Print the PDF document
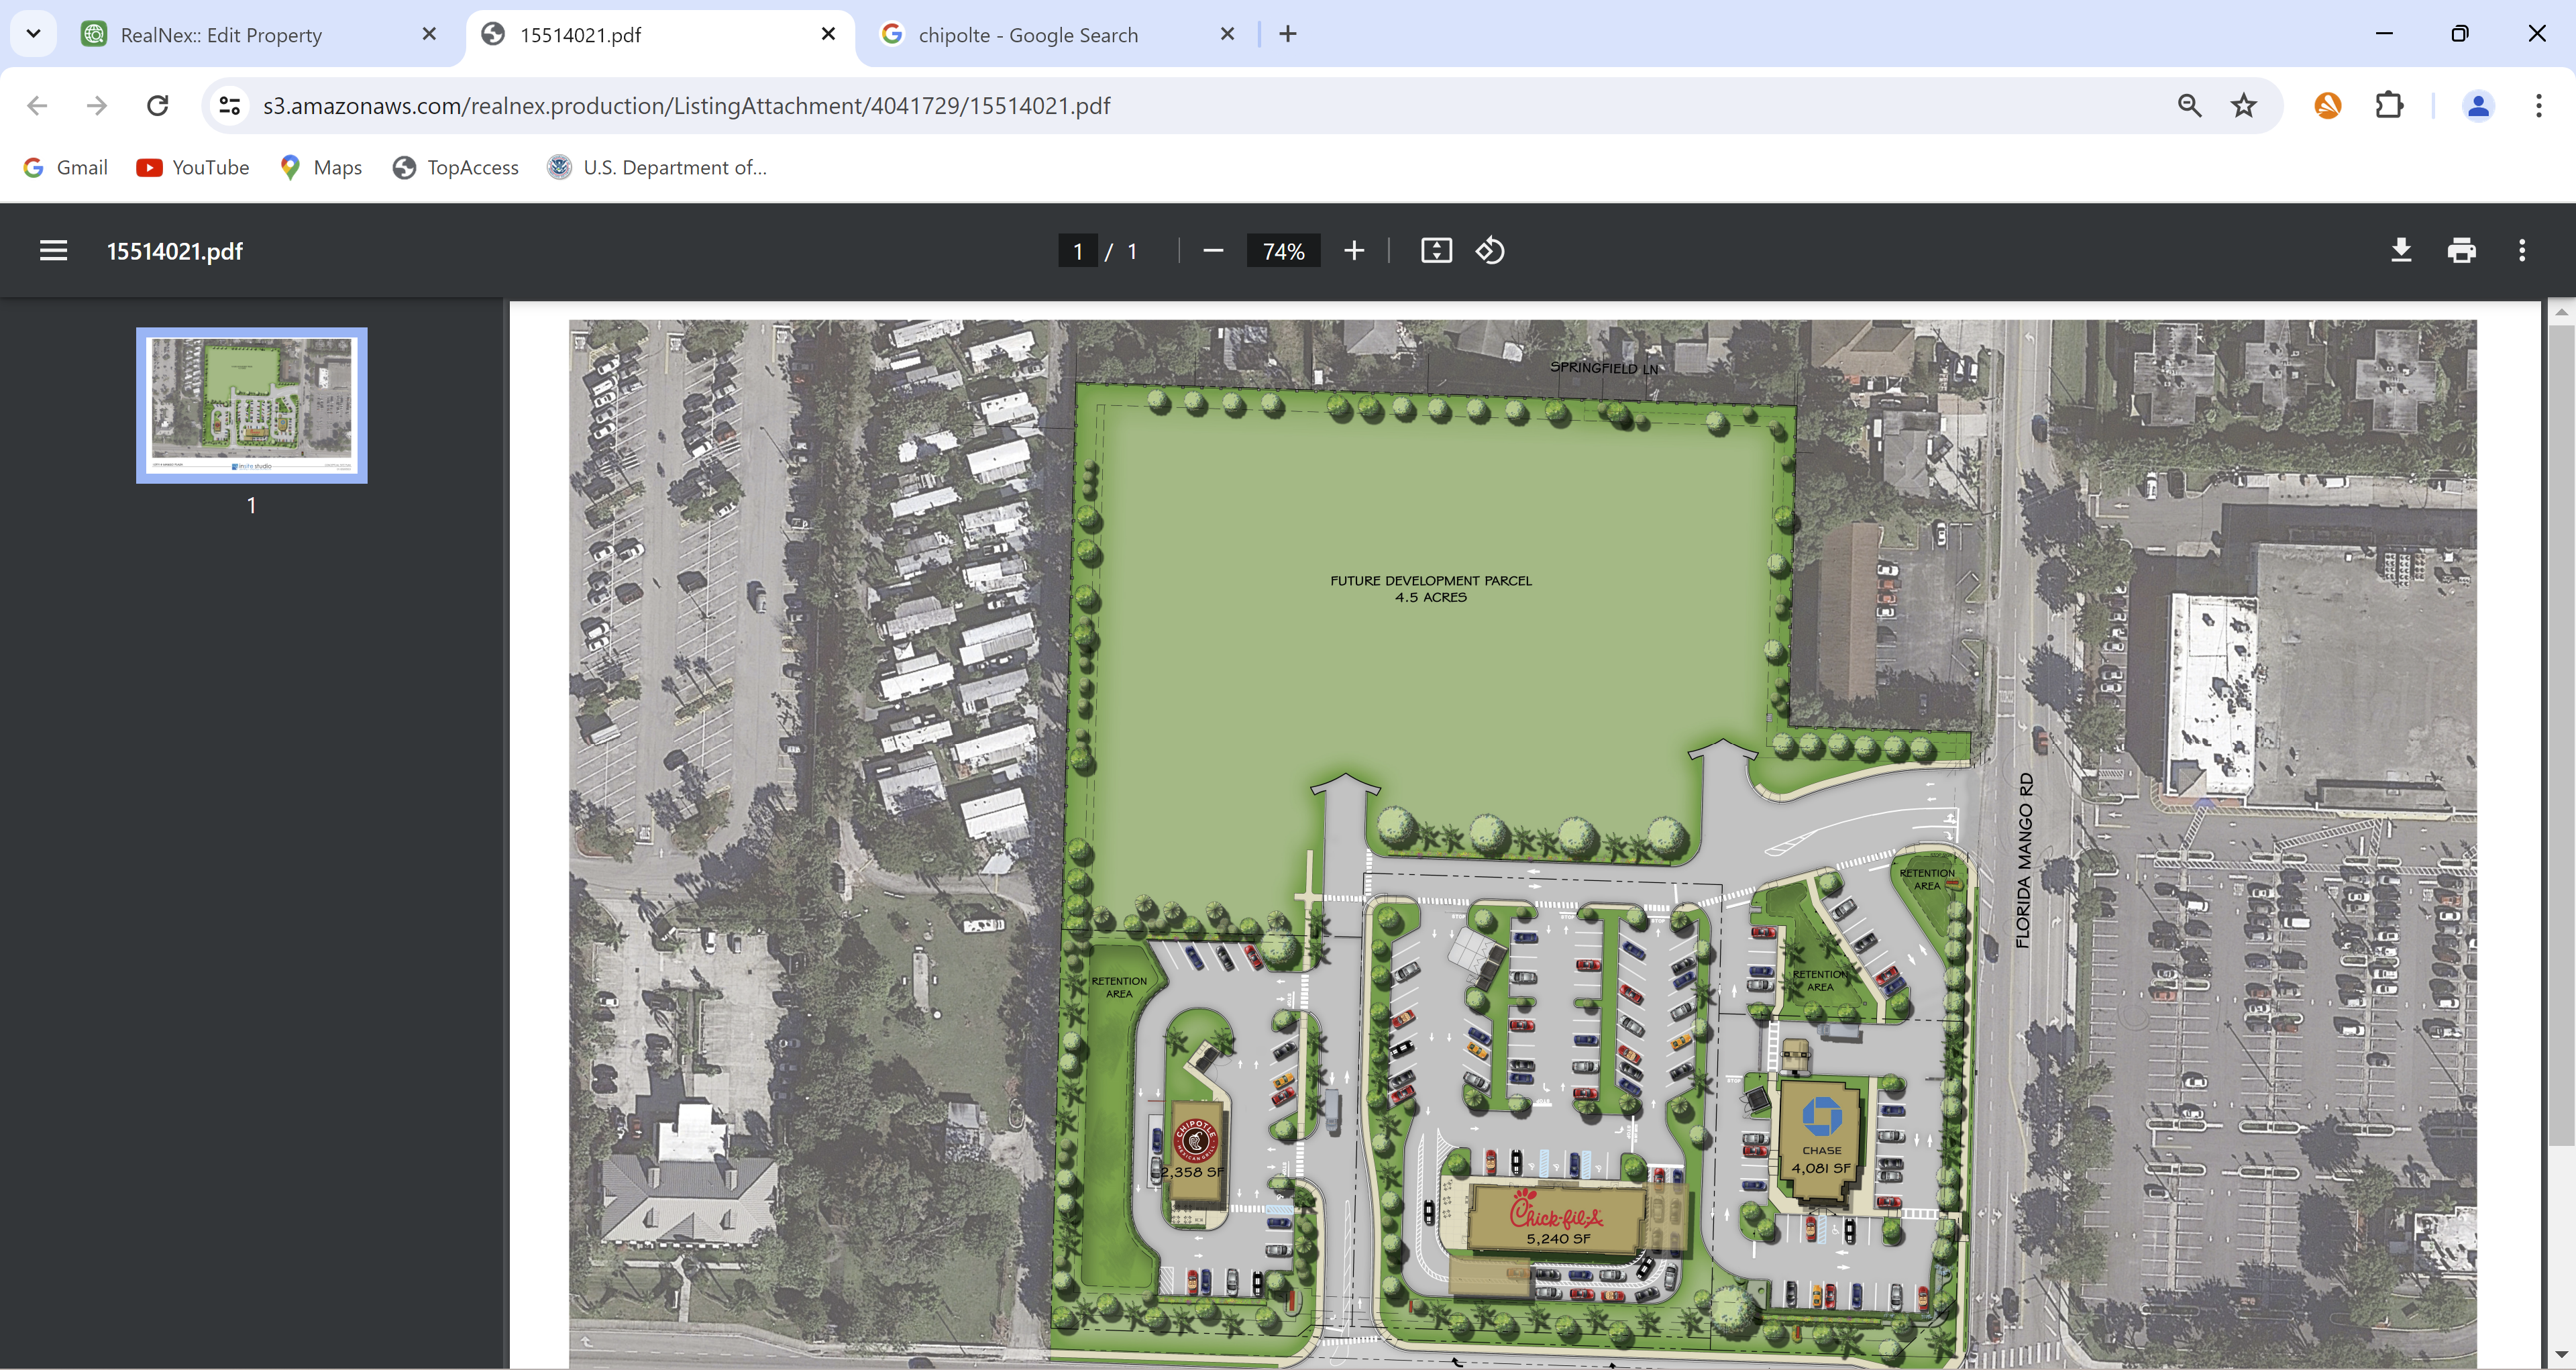 coord(2462,251)
